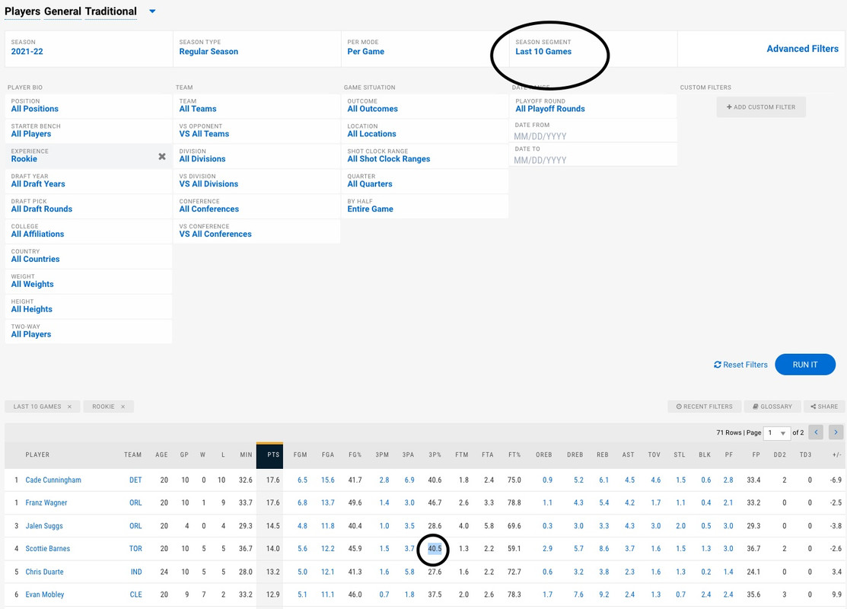Image resolution: width=847 pixels, height=609 pixels.
Task: Sort table by REB column header
Action: [x=603, y=455]
